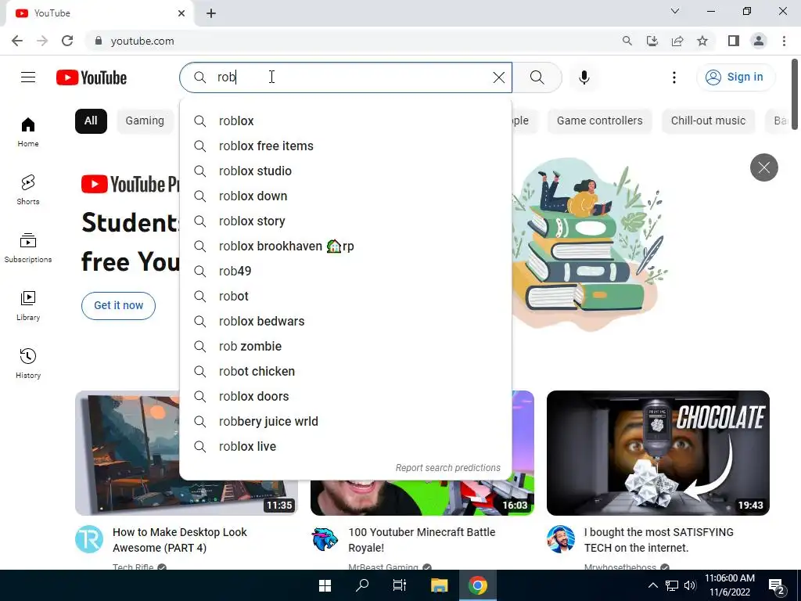This screenshot has width=801, height=601.
Task: Open Library in the sidebar
Action: [x=28, y=305]
